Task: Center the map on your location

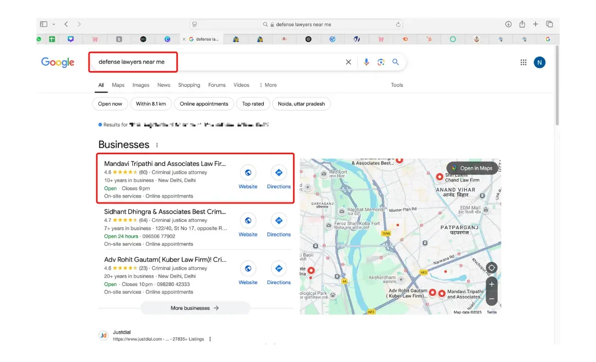Action: pyautogui.click(x=492, y=268)
